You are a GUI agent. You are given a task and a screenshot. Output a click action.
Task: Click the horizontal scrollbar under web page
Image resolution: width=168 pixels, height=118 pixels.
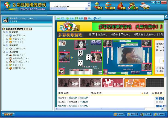pyautogui.click(x=109, y=109)
